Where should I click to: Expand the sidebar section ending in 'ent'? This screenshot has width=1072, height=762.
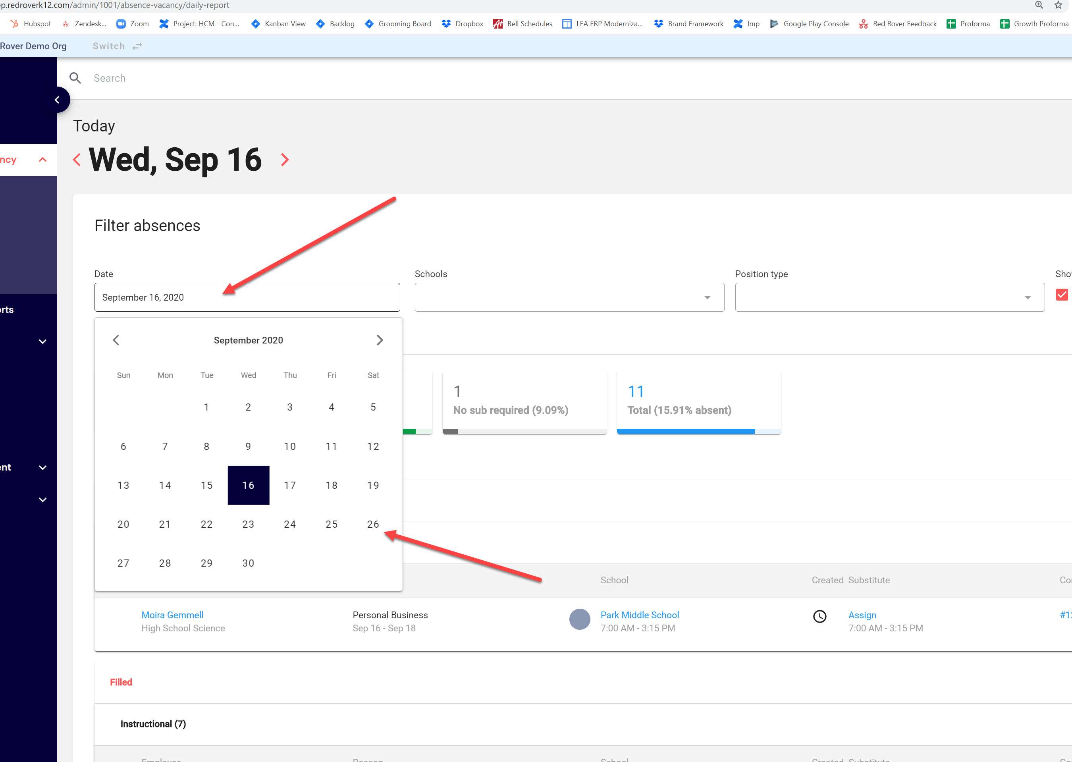(x=43, y=467)
